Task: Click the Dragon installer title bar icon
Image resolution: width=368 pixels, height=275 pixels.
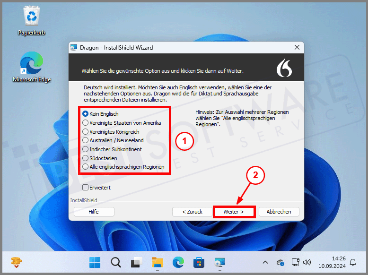Action: (x=74, y=48)
